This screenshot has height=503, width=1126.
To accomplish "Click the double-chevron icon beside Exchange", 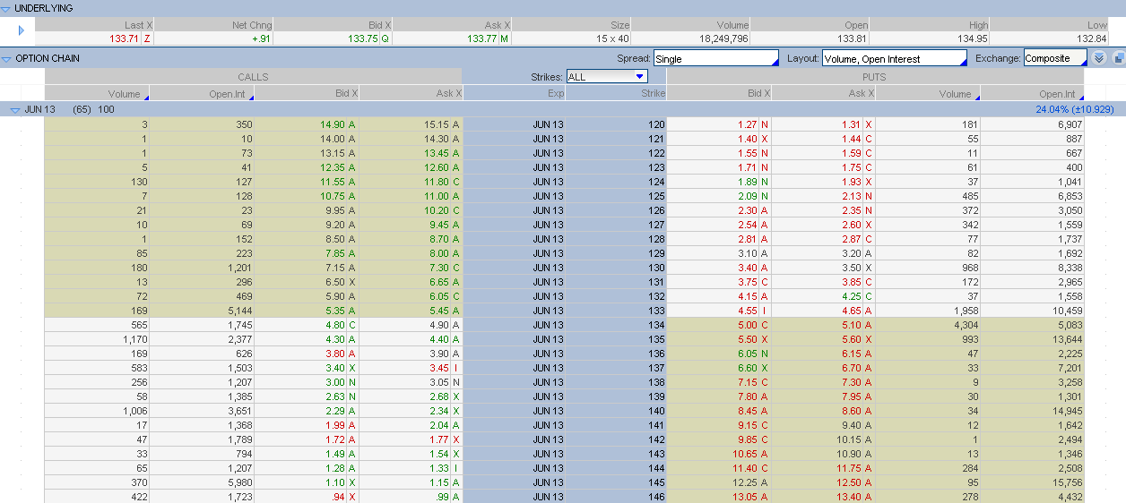I will tap(1099, 59).
